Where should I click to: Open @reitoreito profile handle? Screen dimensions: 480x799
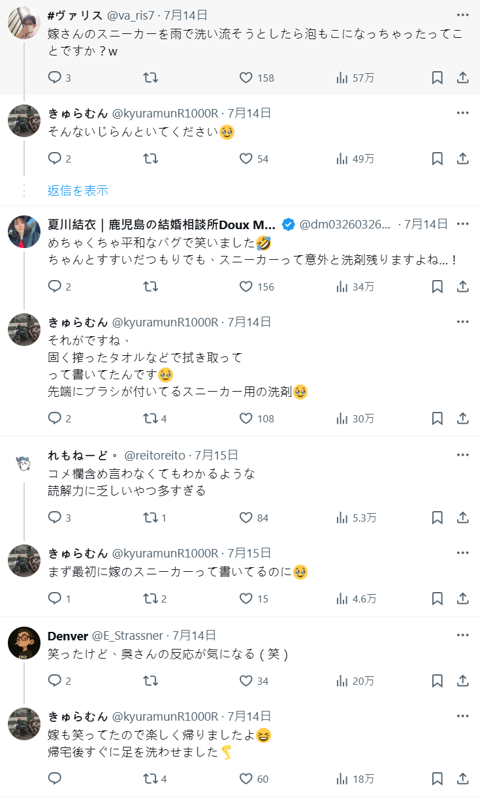tap(155, 455)
